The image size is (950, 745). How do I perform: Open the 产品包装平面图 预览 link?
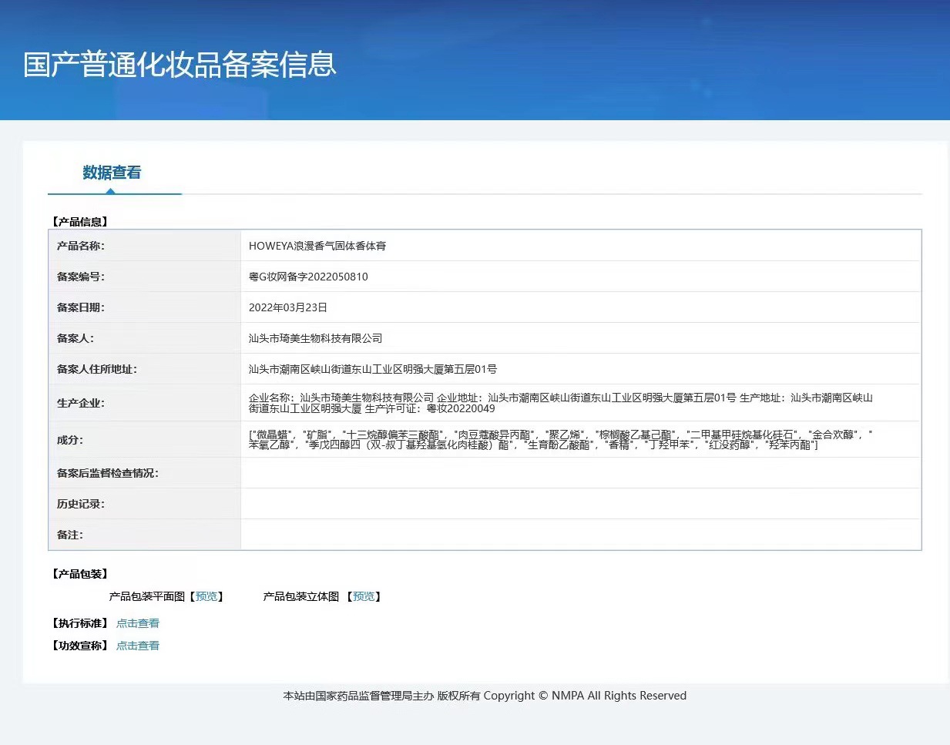coord(206,596)
